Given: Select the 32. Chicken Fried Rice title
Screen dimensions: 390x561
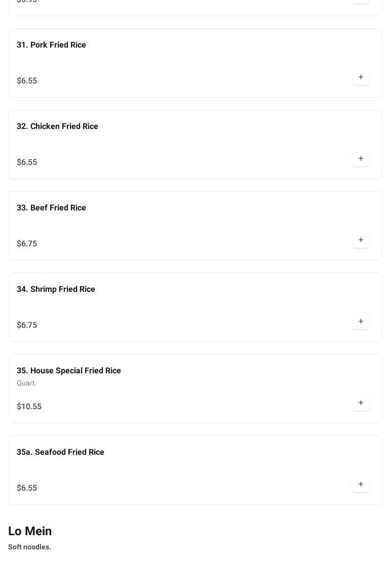Looking at the screenshot, I should pyautogui.click(x=57, y=126).
